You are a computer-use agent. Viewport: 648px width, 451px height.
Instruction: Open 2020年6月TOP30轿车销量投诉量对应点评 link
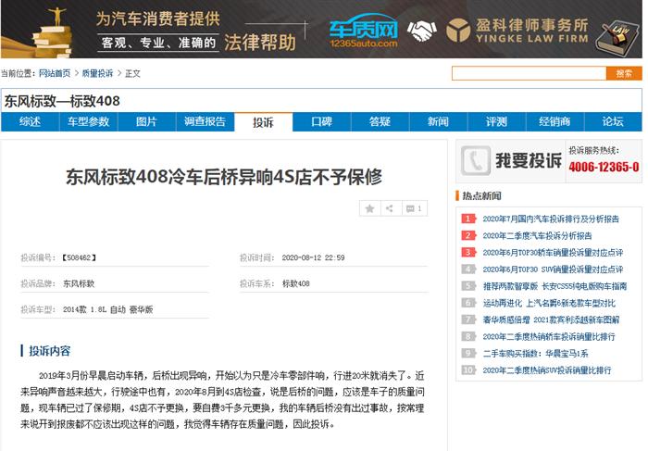tap(553, 253)
